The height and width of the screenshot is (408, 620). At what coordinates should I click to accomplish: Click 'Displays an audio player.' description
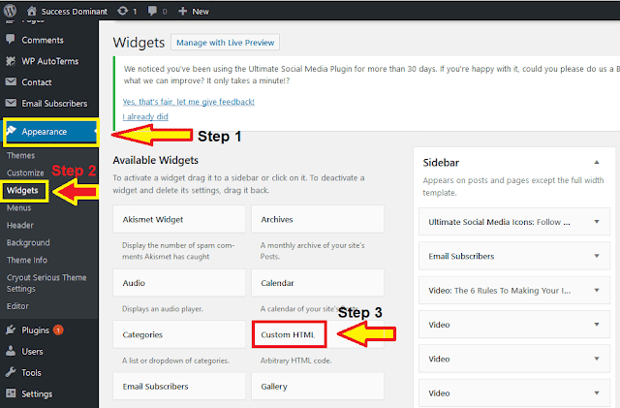tap(163, 309)
